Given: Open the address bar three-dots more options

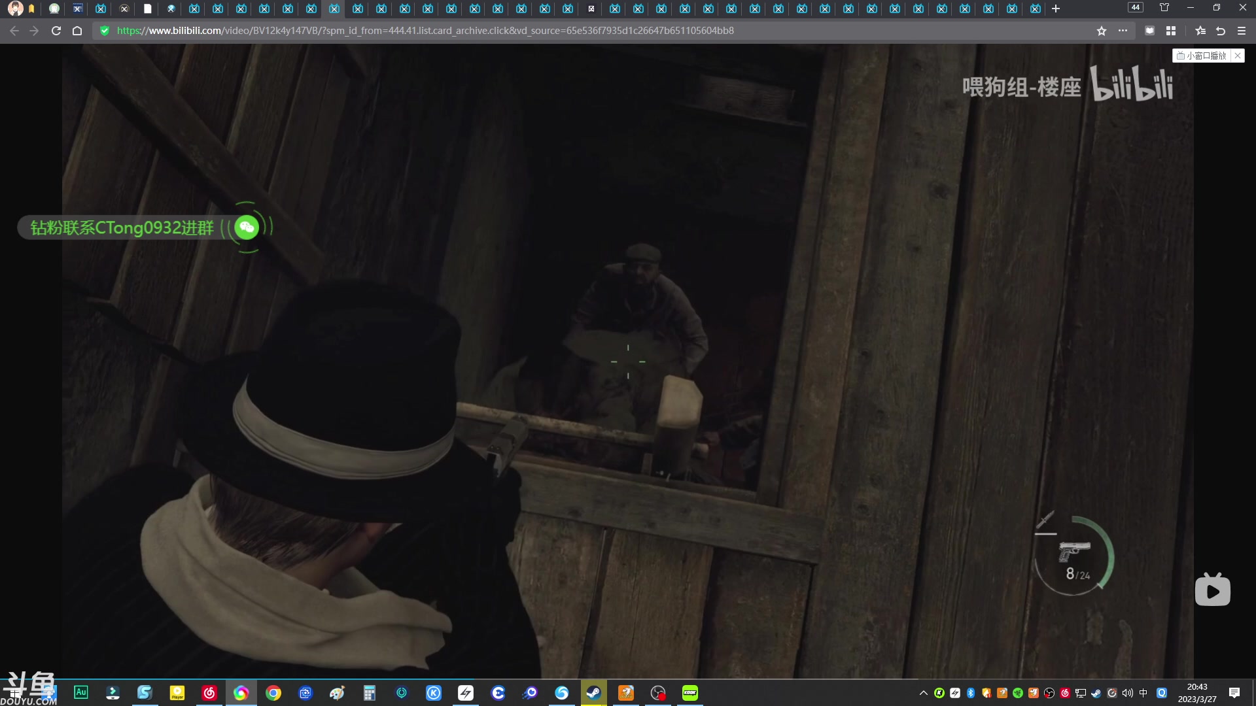Looking at the screenshot, I should point(1123,31).
